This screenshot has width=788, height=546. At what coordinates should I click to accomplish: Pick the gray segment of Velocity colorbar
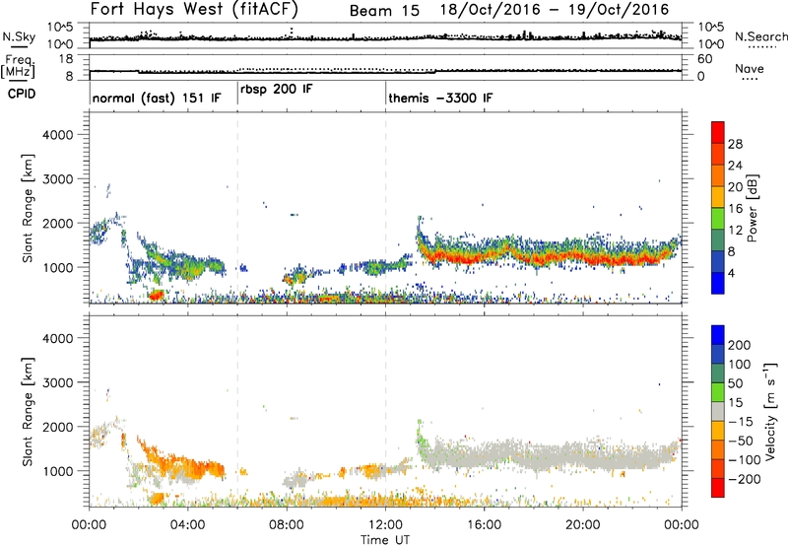pos(718,411)
